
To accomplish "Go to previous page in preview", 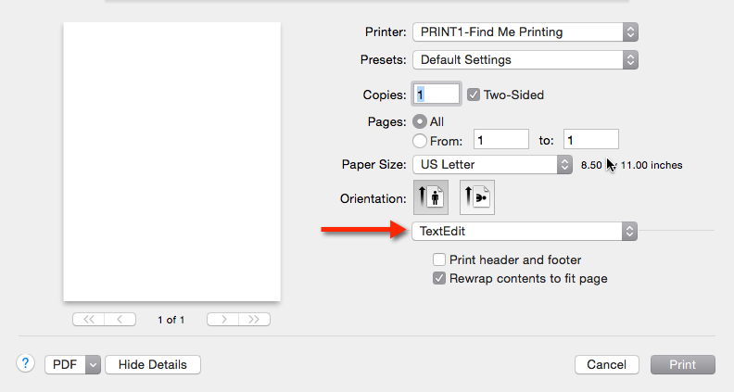I will pyautogui.click(x=120, y=320).
